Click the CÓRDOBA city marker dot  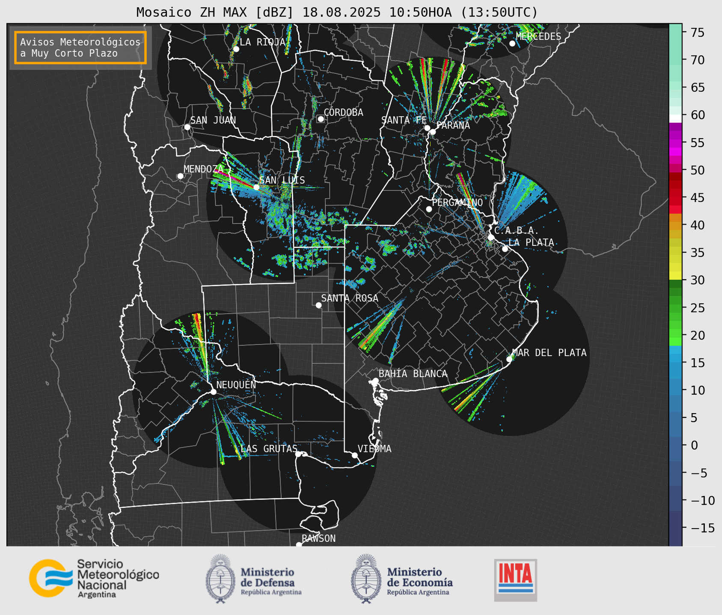tap(321, 119)
